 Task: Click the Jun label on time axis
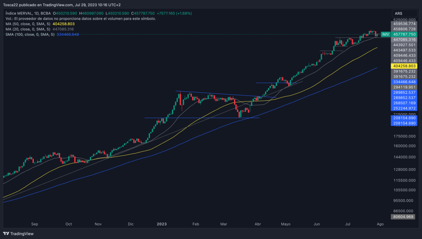(316, 225)
